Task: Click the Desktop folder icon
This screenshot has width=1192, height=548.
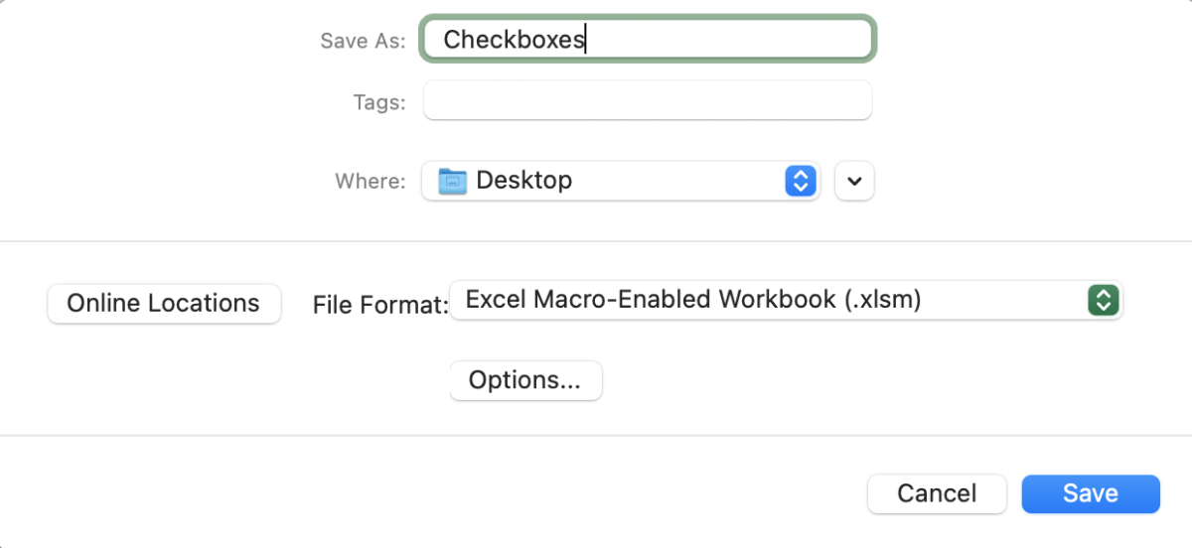Action: (453, 181)
